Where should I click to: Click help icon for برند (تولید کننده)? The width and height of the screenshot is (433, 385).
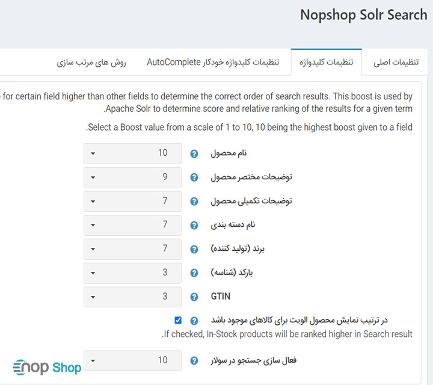point(194,249)
